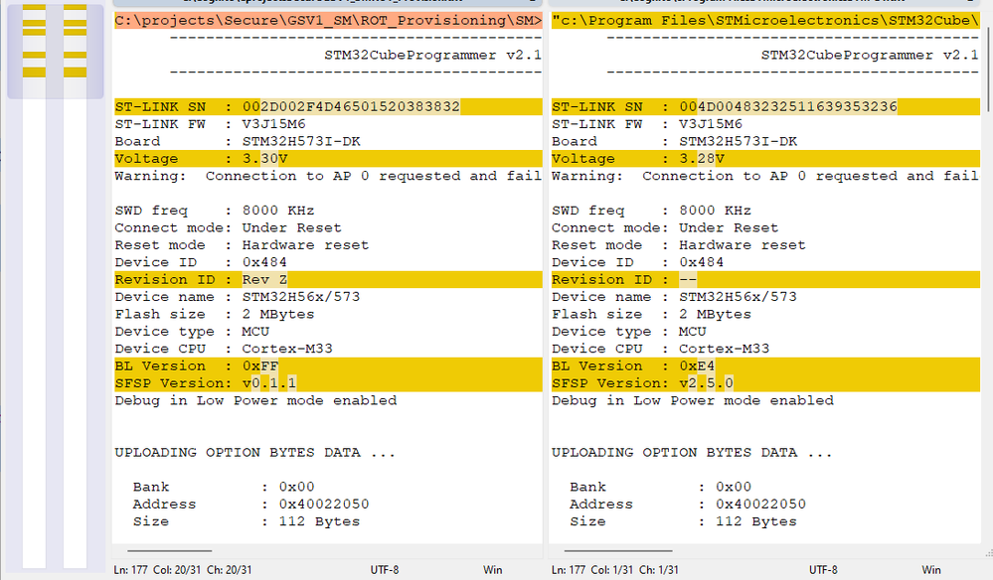The width and height of the screenshot is (993, 580).
Task: Click left pane STM32CubeProgrammer v2.1 header text
Action: 433,55
